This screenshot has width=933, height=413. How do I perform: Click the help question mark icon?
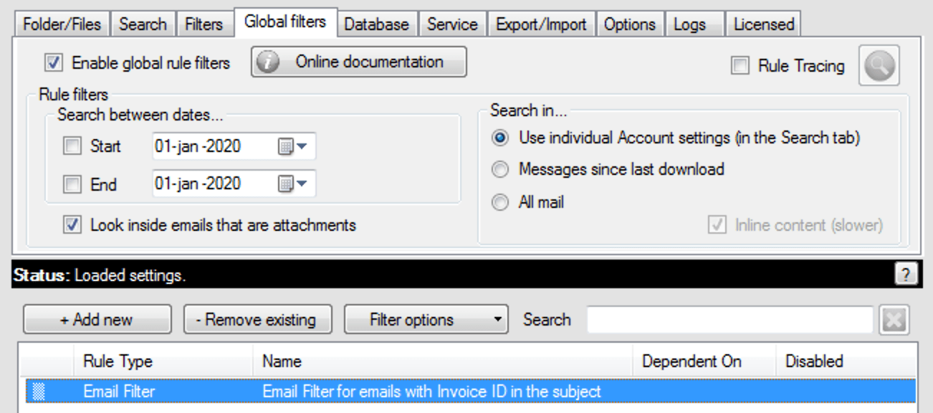(906, 275)
